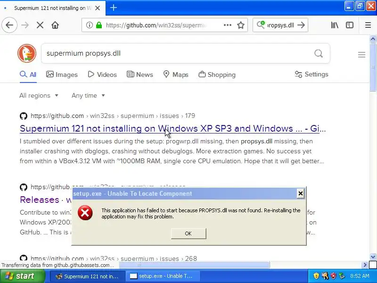Click the Windows XP start button
The width and height of the screenshot is (377, 283).
tap(22, 276)
